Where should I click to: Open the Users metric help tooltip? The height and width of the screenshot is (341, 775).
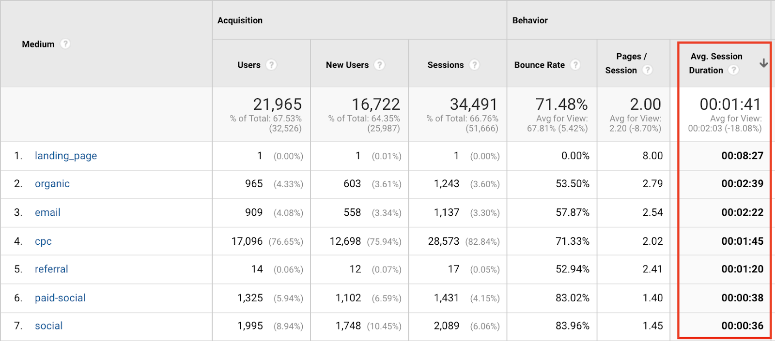tap(272, 64)
